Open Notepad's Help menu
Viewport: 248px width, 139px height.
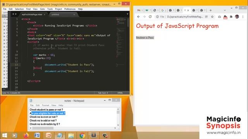[x=61, y=105]
